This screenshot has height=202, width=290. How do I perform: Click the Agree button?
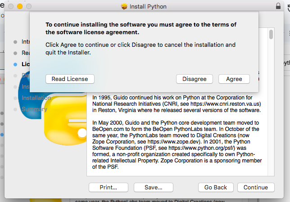[x=234, y=79]
